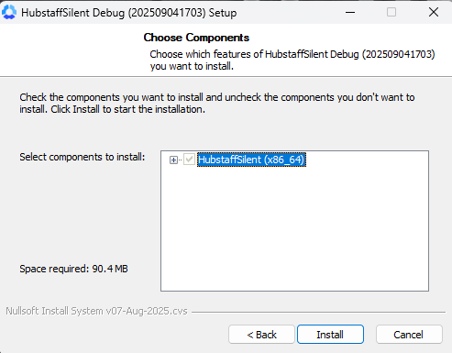Viewport: 452px width, 353px height.
Task: Select the HubstaffSilent (x86_64) component label
Action: [x=251, y=160]
